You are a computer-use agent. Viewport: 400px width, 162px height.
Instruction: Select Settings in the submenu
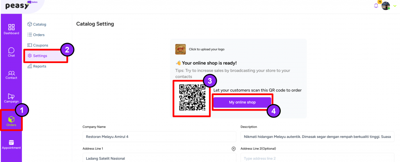tap(46, 56)
